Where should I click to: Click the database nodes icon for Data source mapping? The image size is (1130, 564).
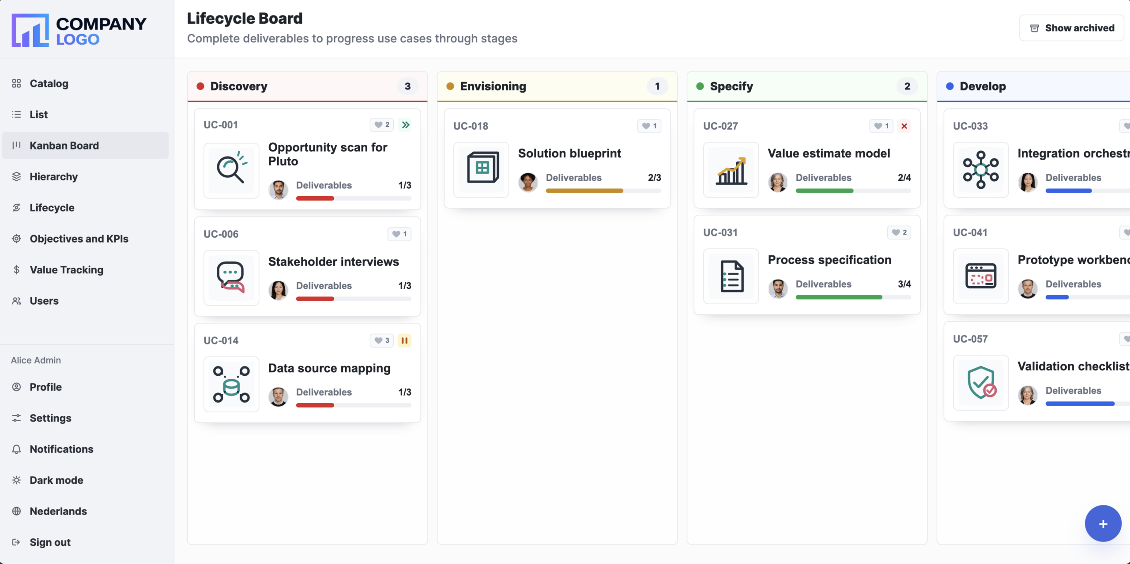[231, 384]
